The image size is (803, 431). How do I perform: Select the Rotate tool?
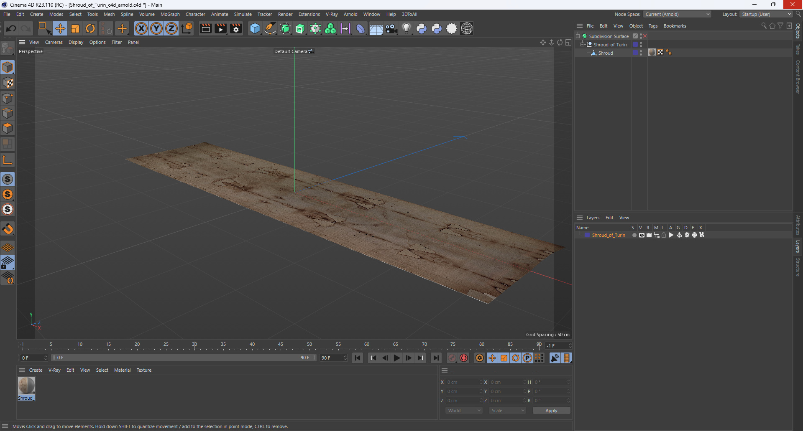tap(90, 28)
